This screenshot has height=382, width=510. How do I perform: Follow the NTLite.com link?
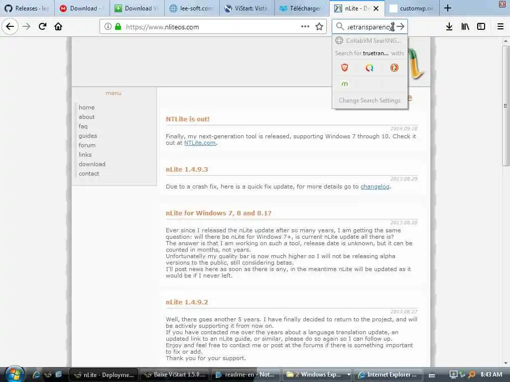pos(200,143)
